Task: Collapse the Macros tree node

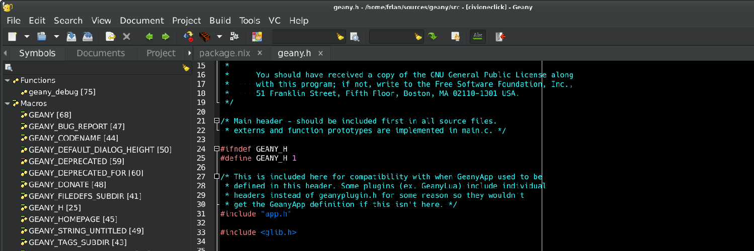Action: tap(7, 103)
